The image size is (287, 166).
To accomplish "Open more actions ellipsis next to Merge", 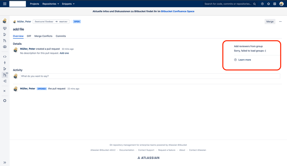I will click(x=280, y=22).
